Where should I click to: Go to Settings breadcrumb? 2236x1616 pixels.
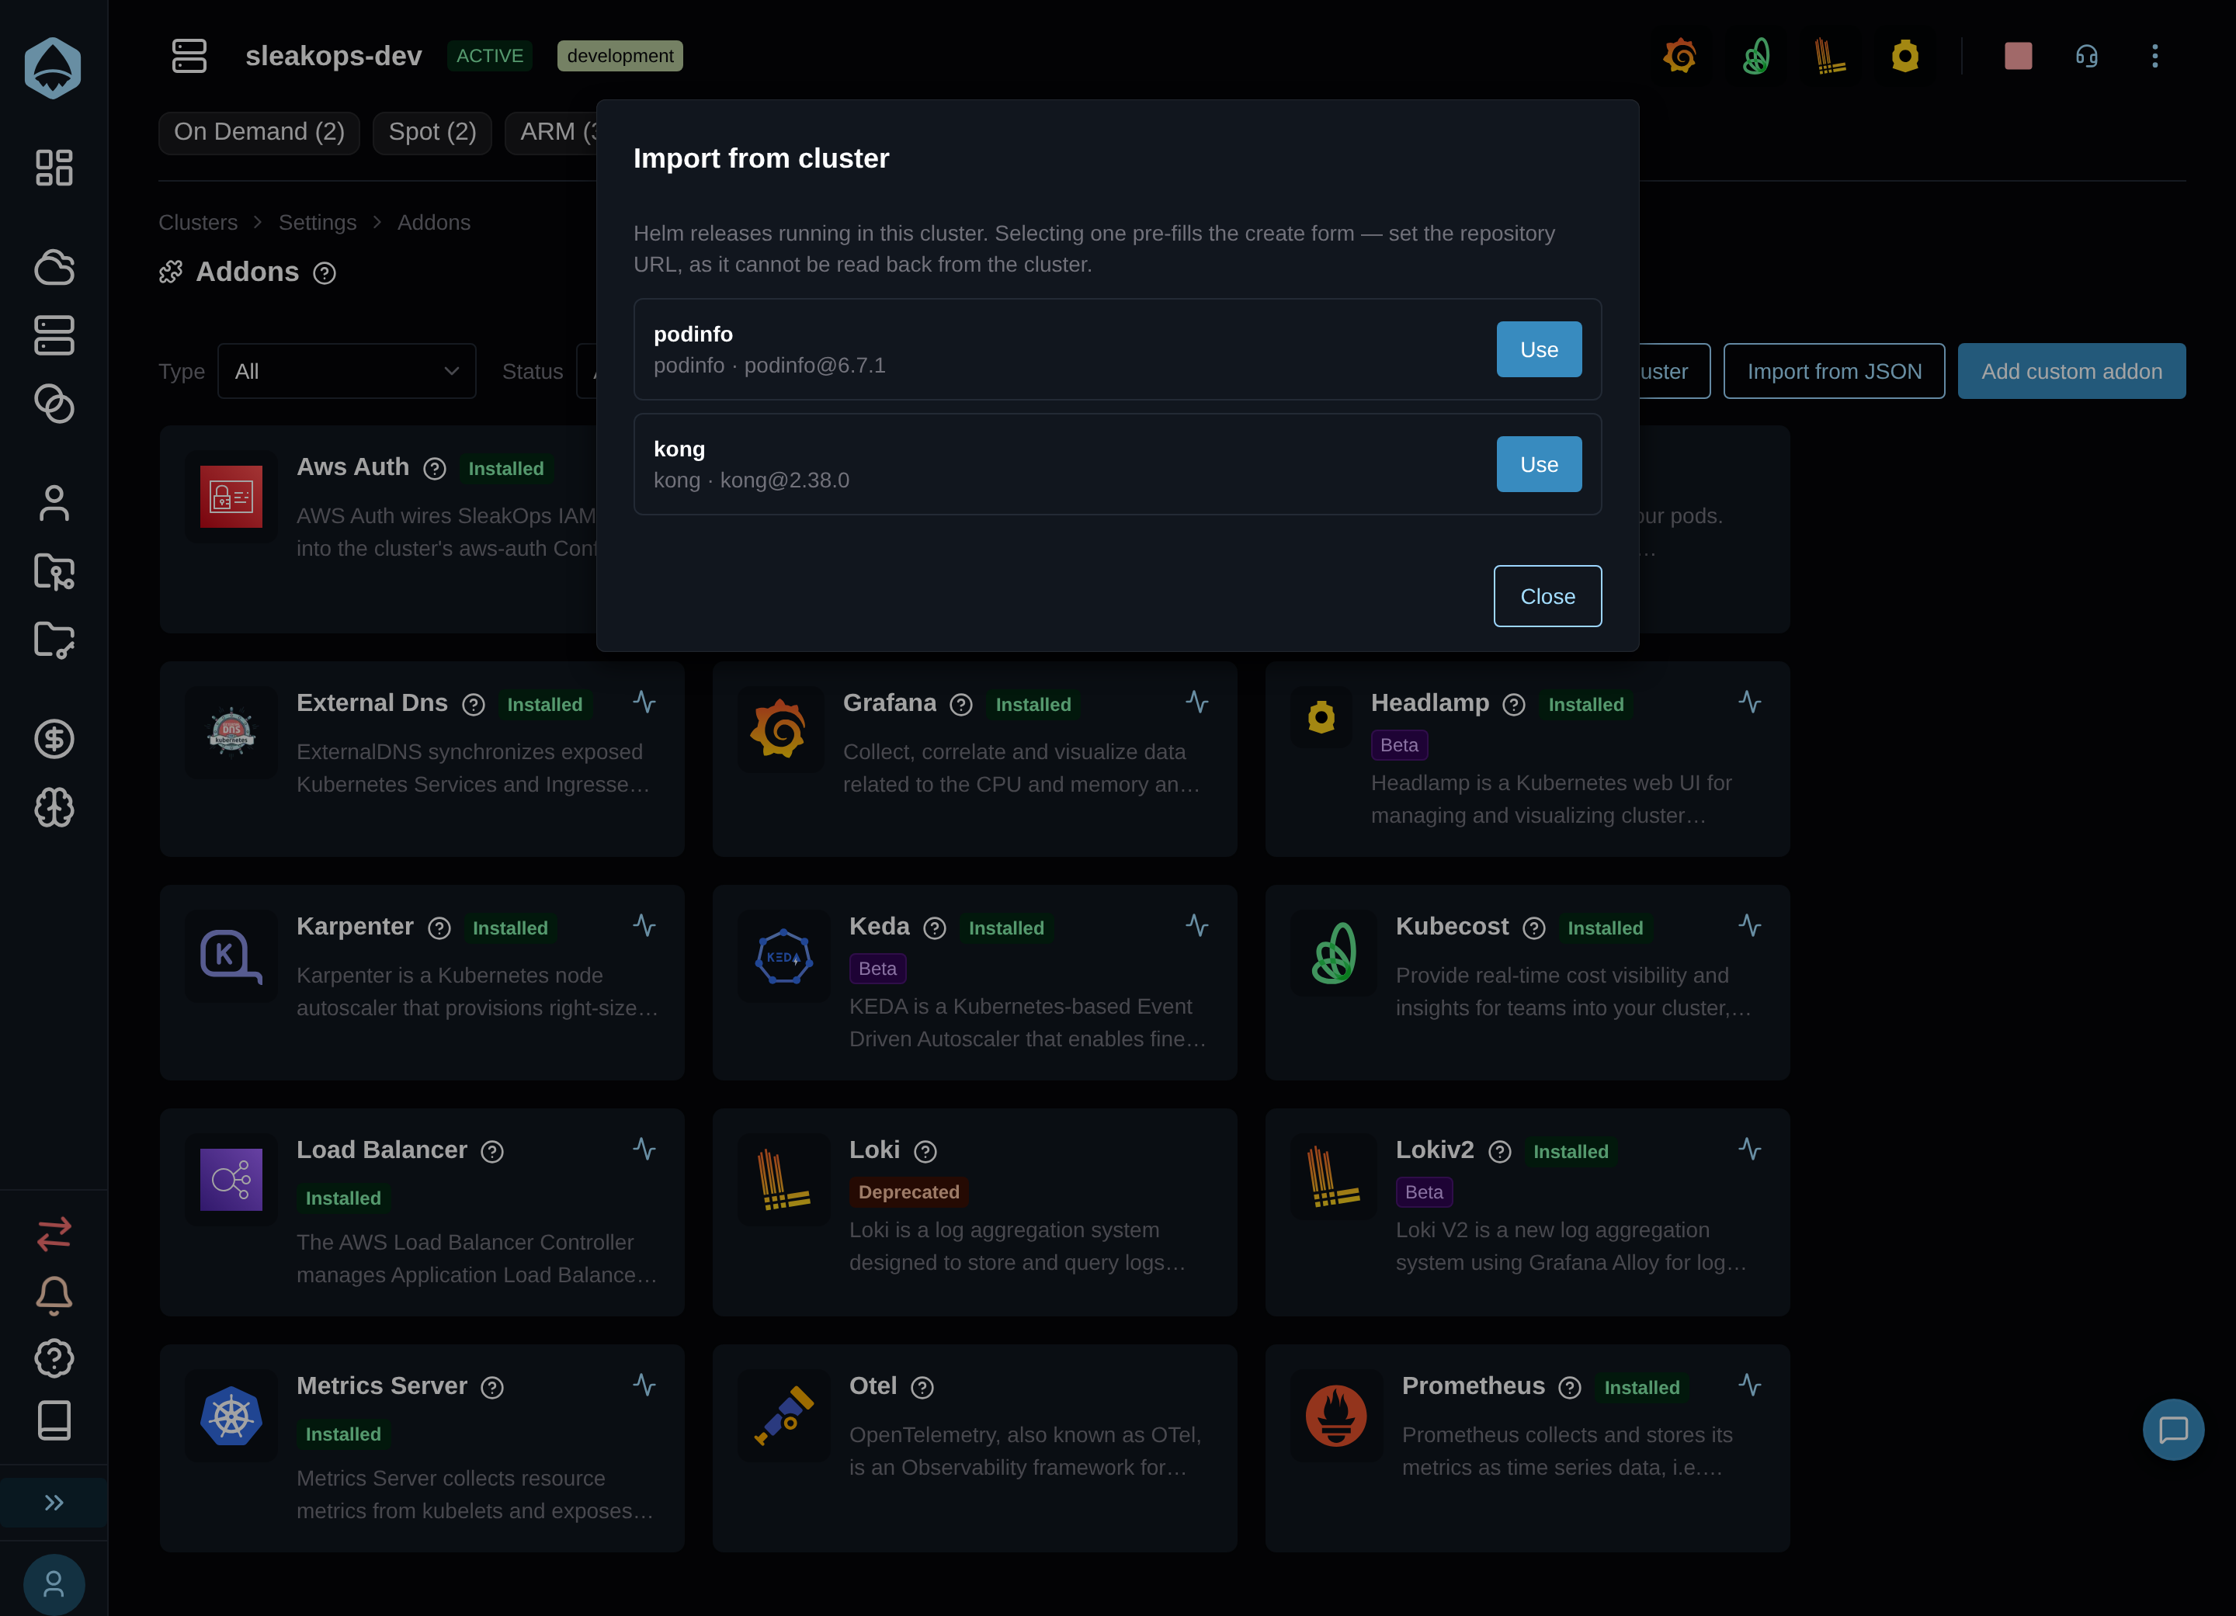tap(318, 223)
